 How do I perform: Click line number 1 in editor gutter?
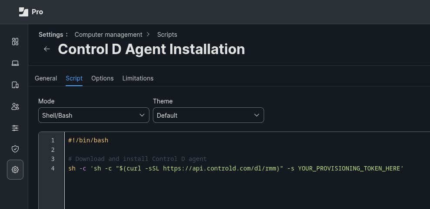click(x=53, y=141)
